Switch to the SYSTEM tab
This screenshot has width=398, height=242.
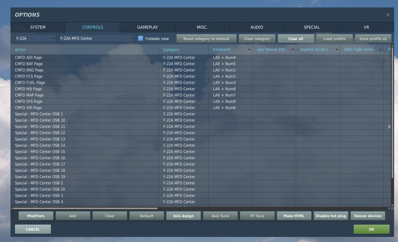(38, 27)
